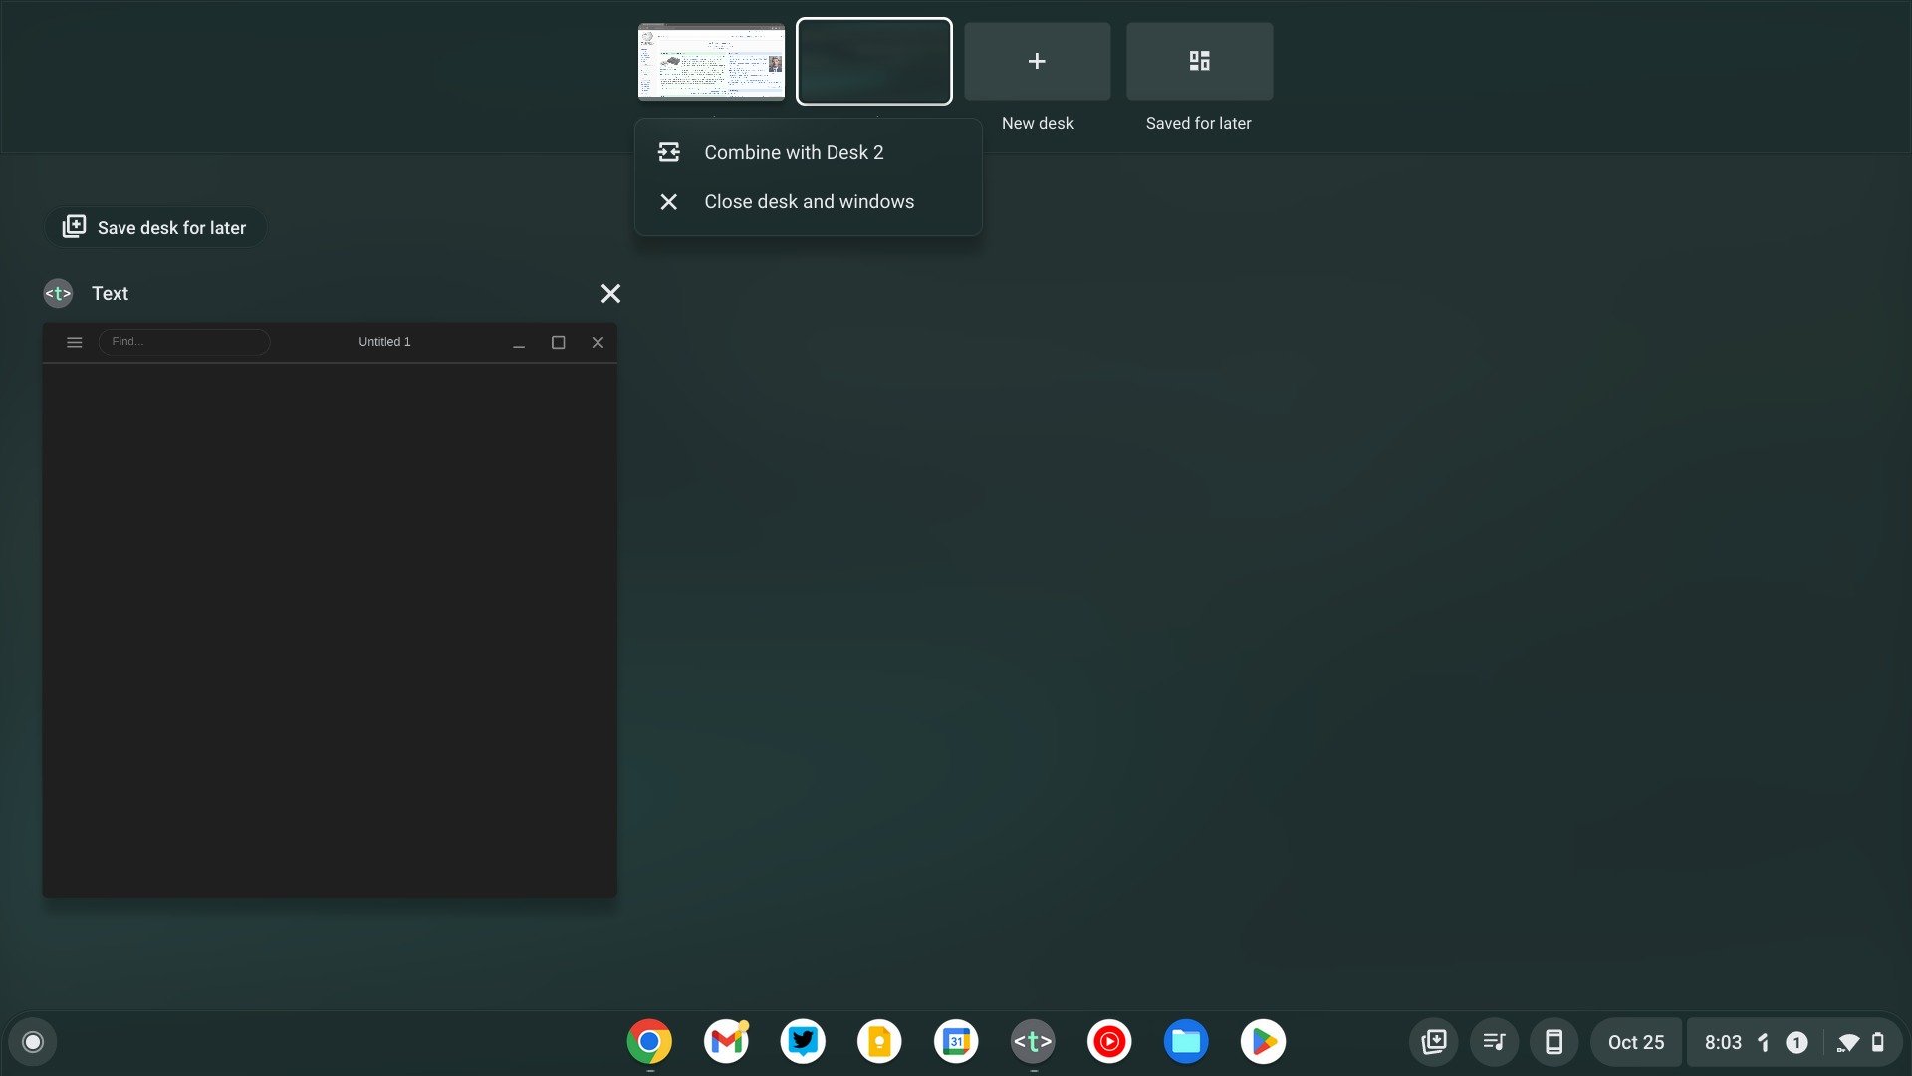Select 'Close desk and windows' option

point(809,201)
